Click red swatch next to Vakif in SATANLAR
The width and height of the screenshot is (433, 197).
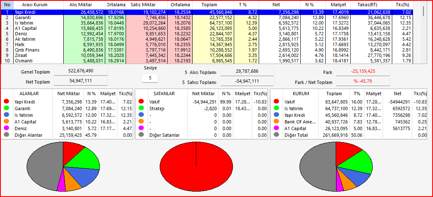click(141, 102)
